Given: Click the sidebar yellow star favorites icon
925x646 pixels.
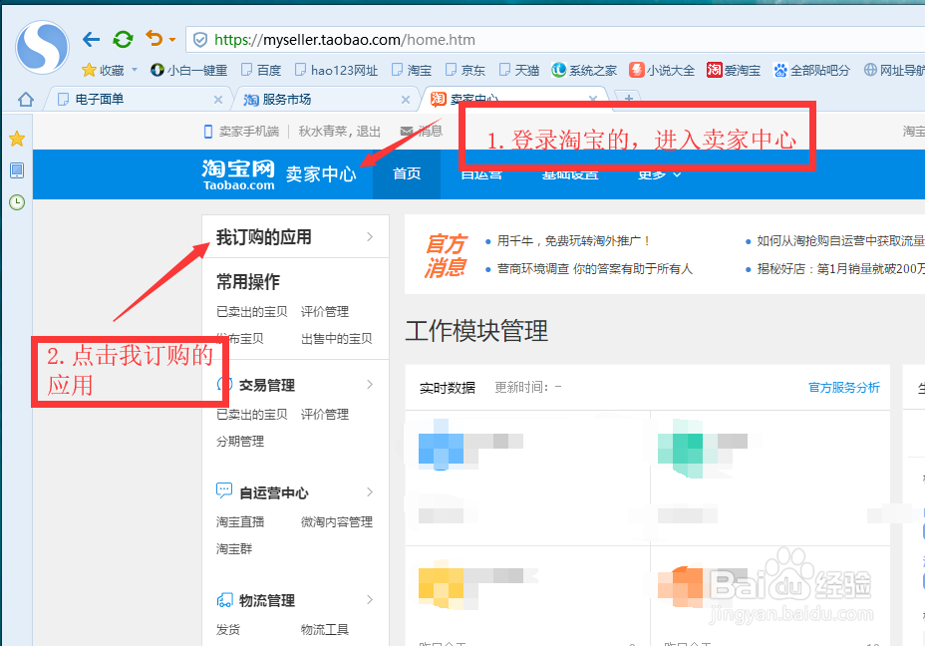Looking at the screenshot, I should 17,140.
